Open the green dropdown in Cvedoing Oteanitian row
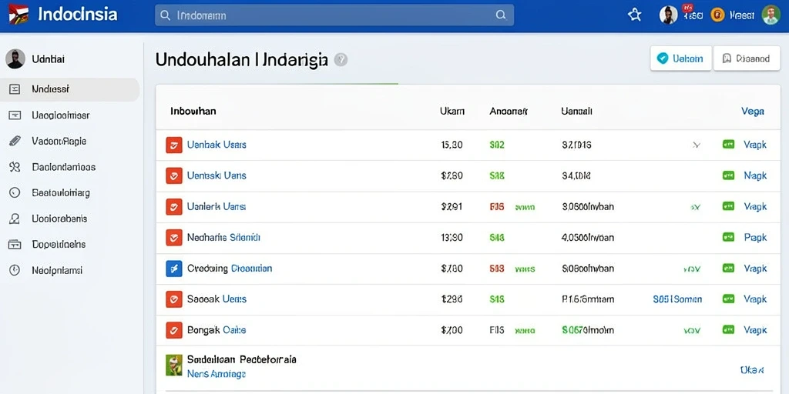This screenshot has height=394, width=789. 693,269
